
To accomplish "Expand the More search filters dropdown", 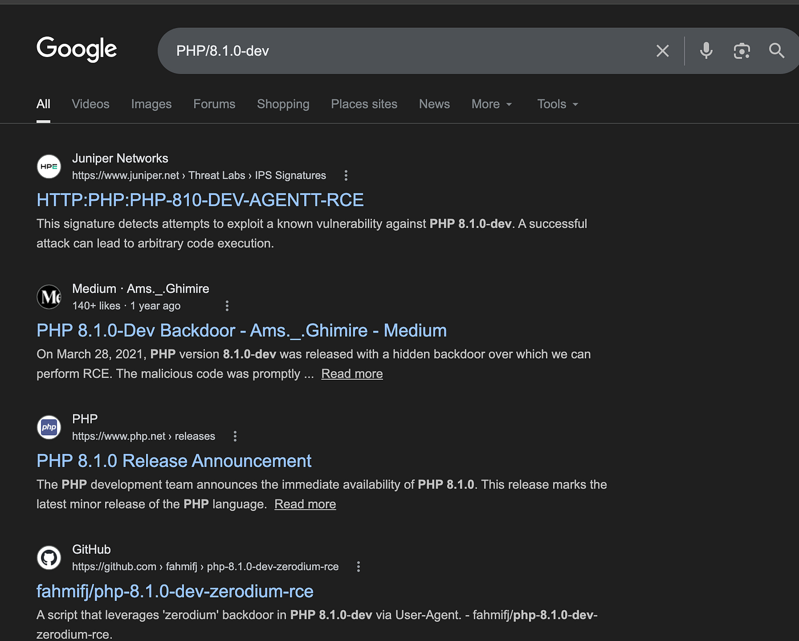I will (x=492, y=104).
